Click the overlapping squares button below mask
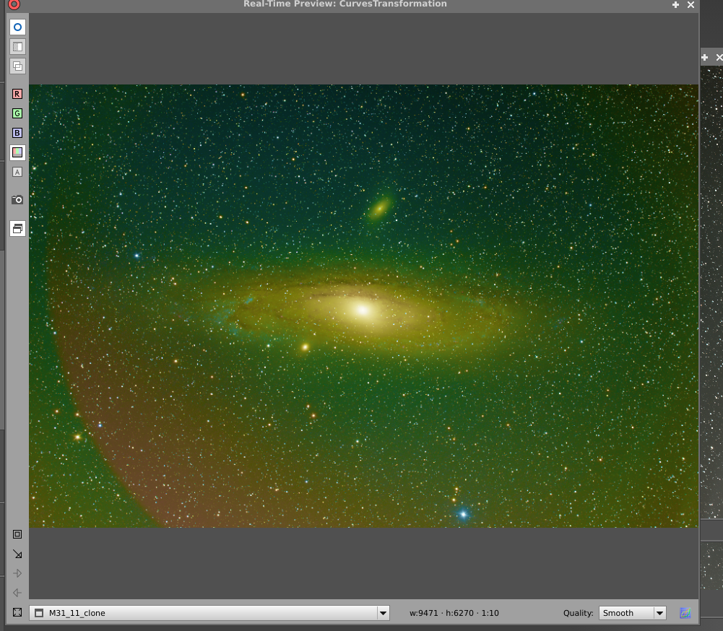This screenshot has height=631, width=723. pyautogui.click(x=17, y=66)
